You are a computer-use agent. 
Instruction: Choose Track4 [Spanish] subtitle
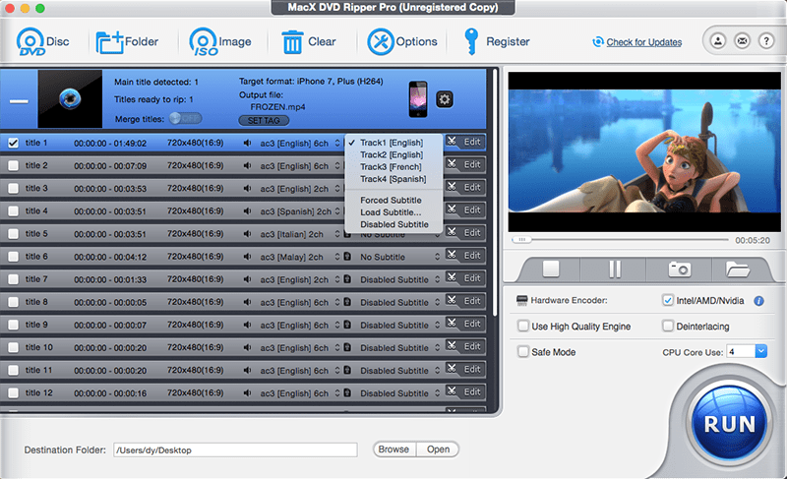tap(393, 179)
